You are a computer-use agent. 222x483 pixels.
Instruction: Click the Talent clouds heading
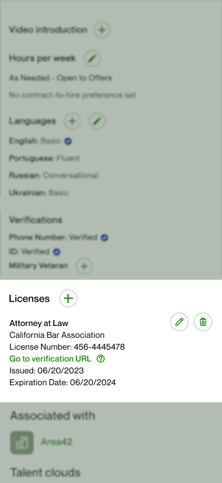click(45, 472)
